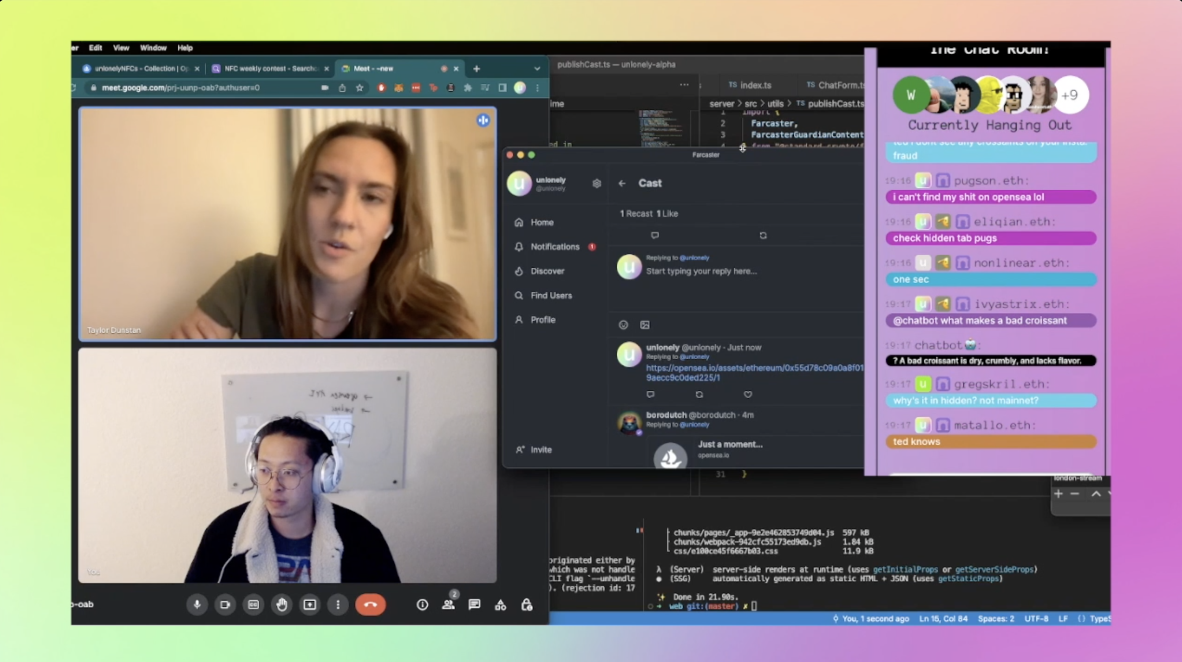Turn off the camera in Google Meet
Screen dimensions: 1182x662
pos(225,605)
